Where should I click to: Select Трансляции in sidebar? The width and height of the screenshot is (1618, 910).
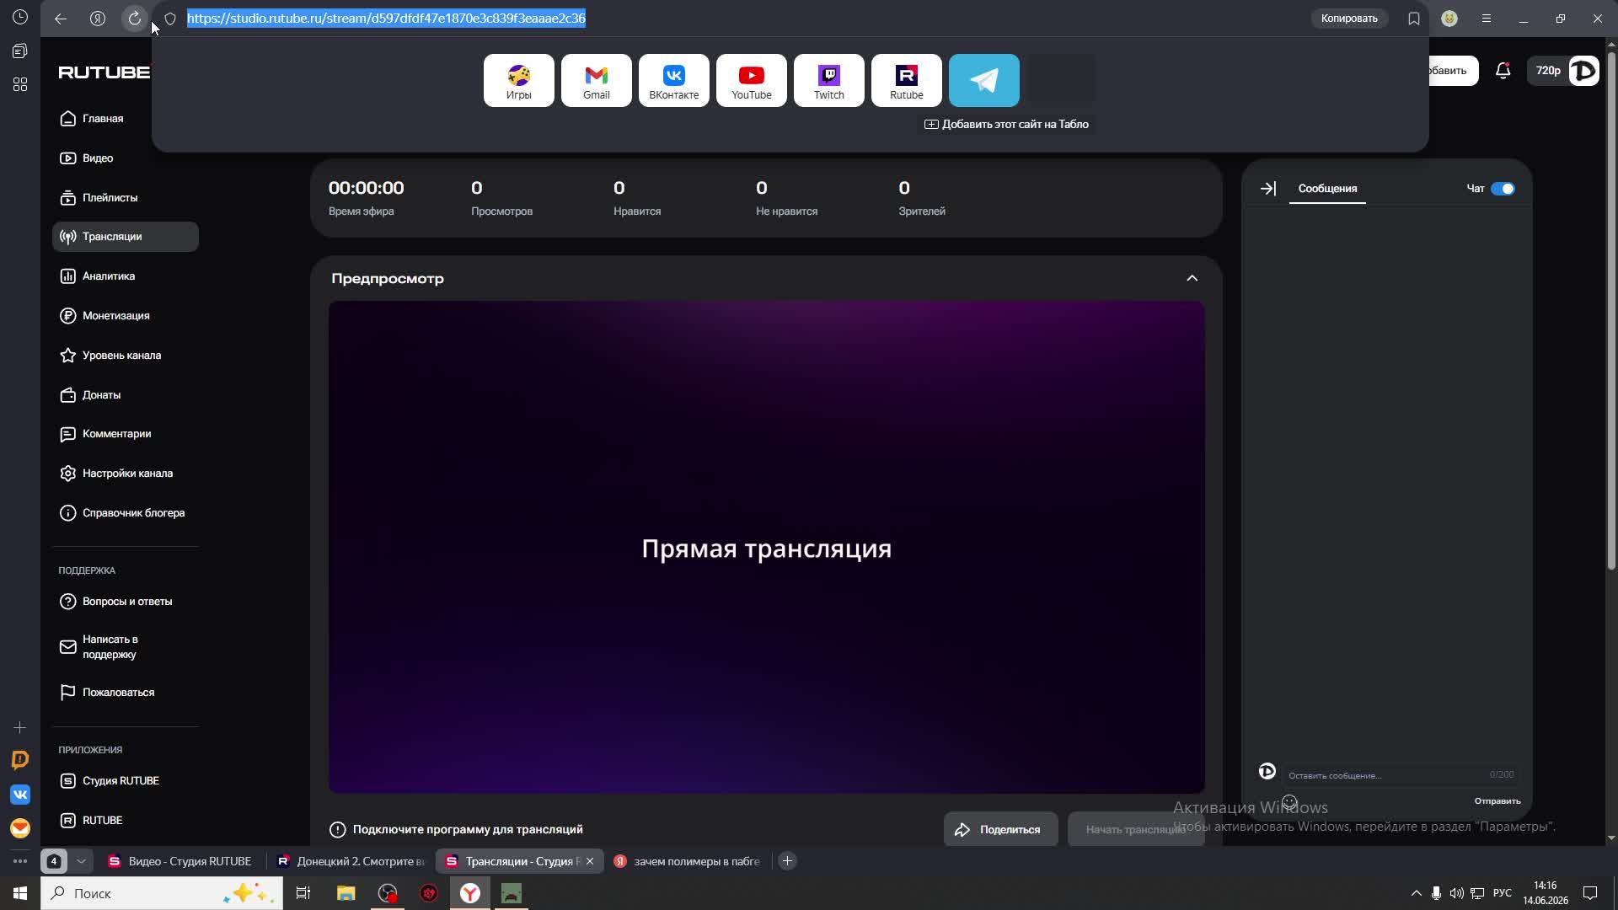pos(126,237)
